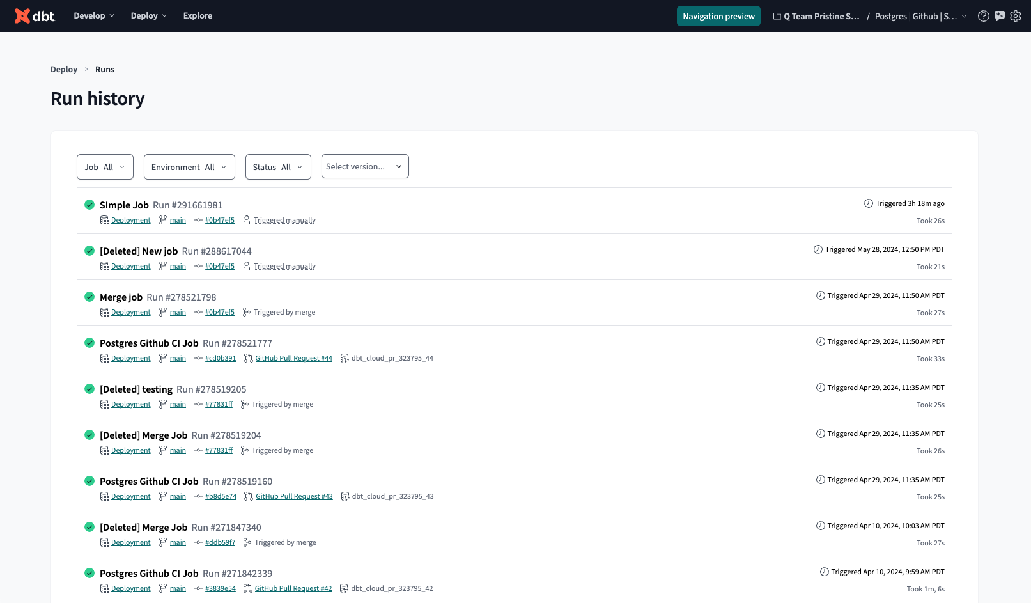Expand the Postgres | Github account switcher chevron

[965, 16]
